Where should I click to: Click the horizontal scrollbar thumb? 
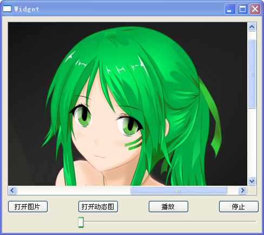click(179, 191)
